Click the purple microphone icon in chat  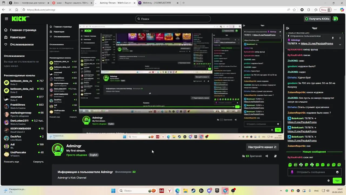[292, 172]
